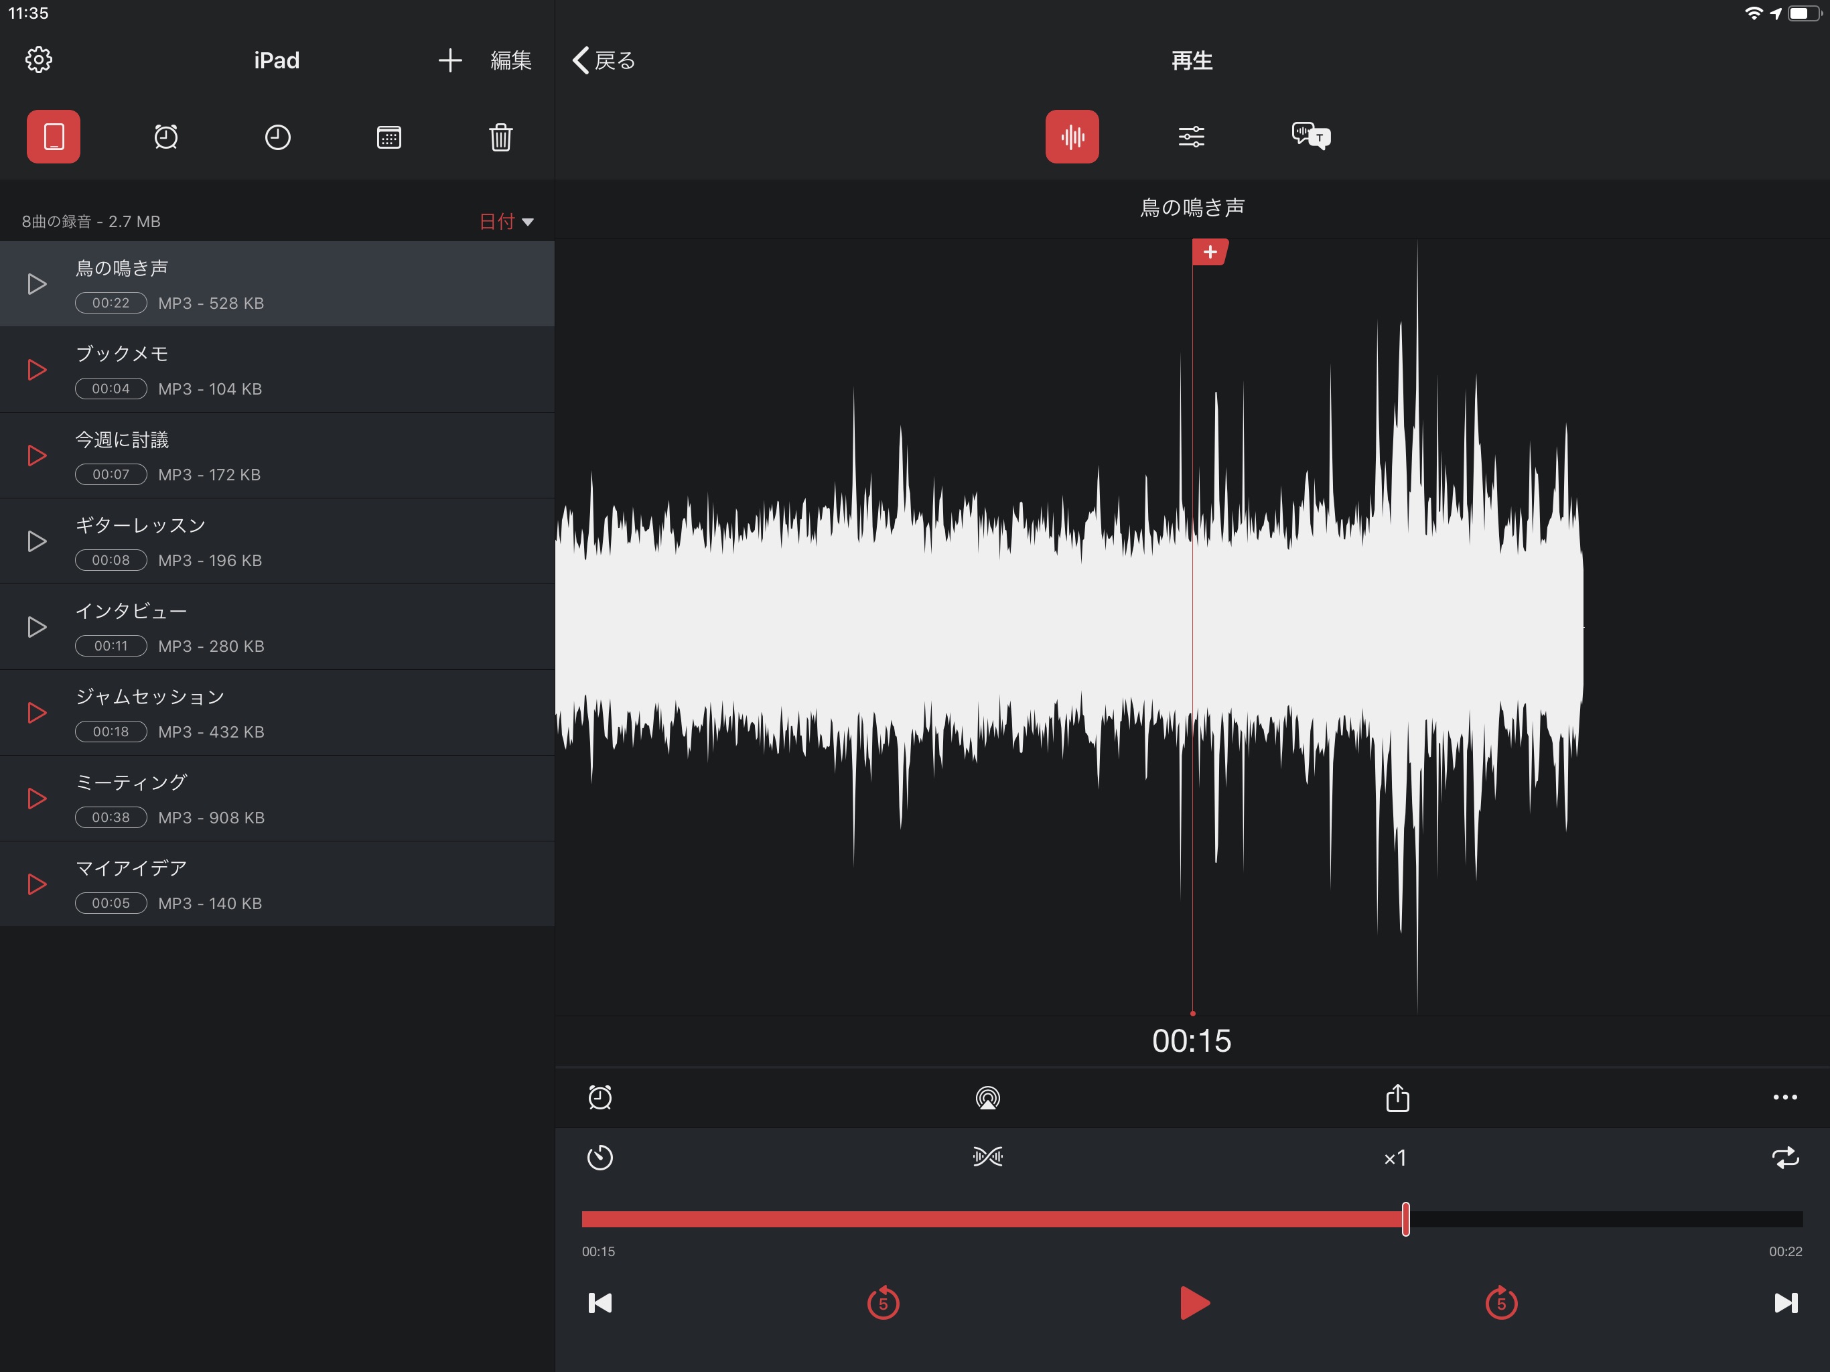Select the ギターレッスン row title
This screenshot has height=1372, width=1830.
point(141,525)
